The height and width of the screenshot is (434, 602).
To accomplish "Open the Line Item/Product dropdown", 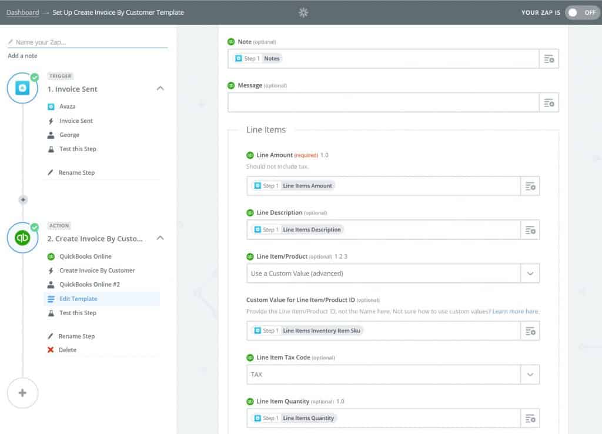I will click(530, 273).
